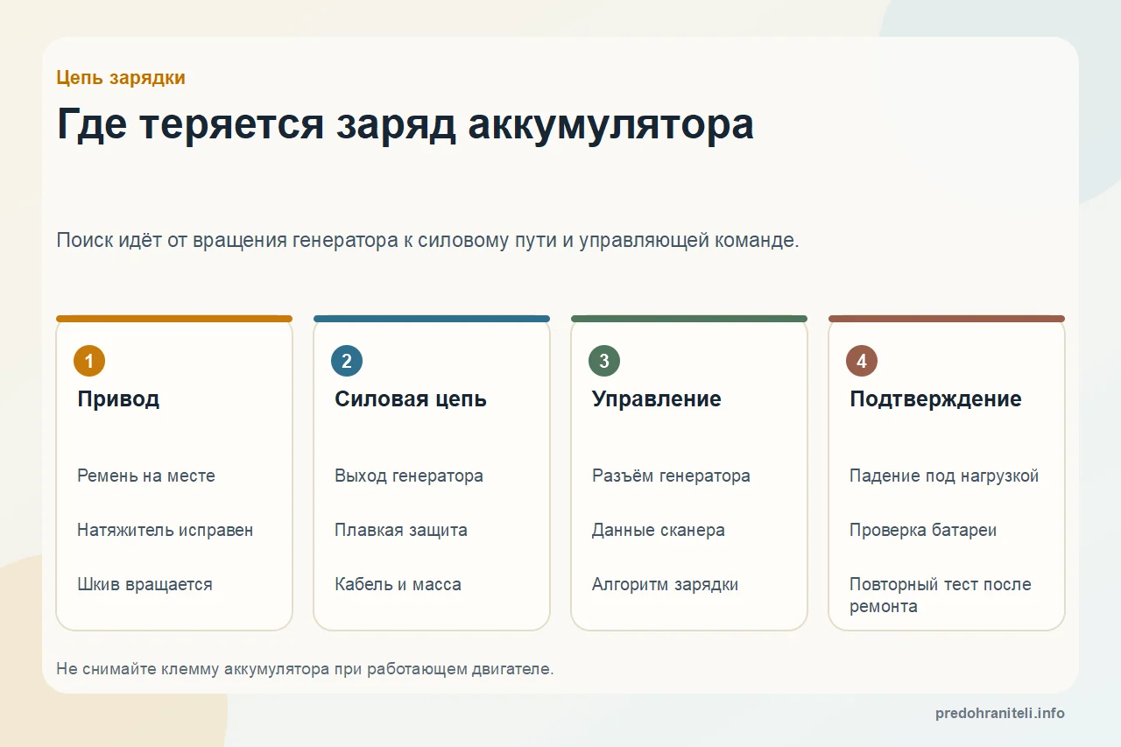
Task: Select the Подтверждение card heading
Action: [x=935, y=399]
